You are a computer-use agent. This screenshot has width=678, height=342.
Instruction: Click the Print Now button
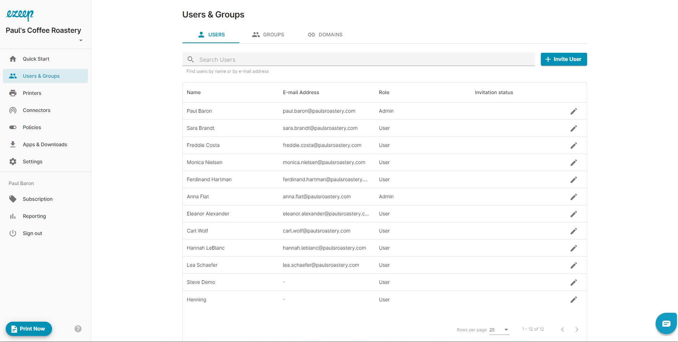29,329
